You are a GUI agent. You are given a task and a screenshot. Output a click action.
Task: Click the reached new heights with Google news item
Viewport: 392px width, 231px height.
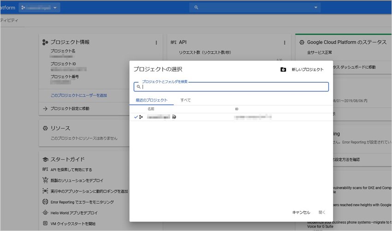(362, 205)
